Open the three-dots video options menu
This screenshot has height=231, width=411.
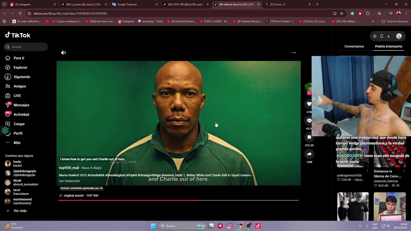pos(294,53)
